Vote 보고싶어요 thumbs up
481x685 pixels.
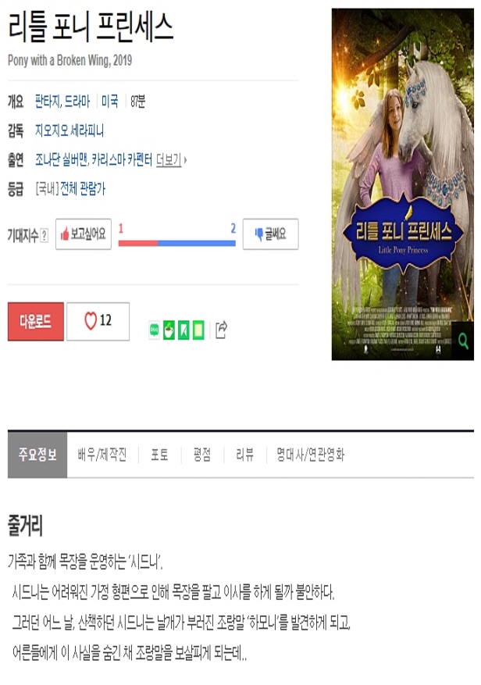coord(84,234)
